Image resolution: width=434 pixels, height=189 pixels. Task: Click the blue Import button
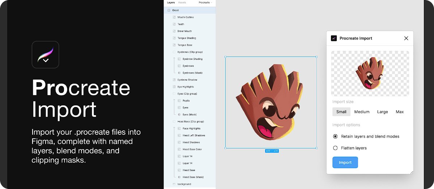tap(345, 163)
